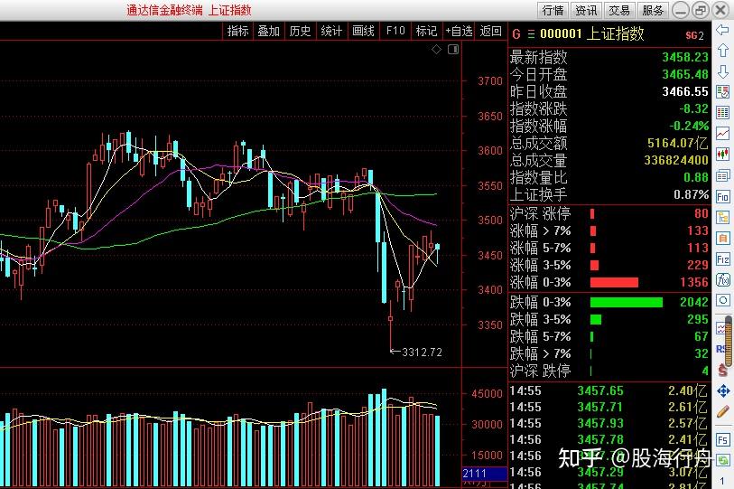Open the checklist quote list icon
This screenshot has height=489, width=734.
[x=723, y=92]
